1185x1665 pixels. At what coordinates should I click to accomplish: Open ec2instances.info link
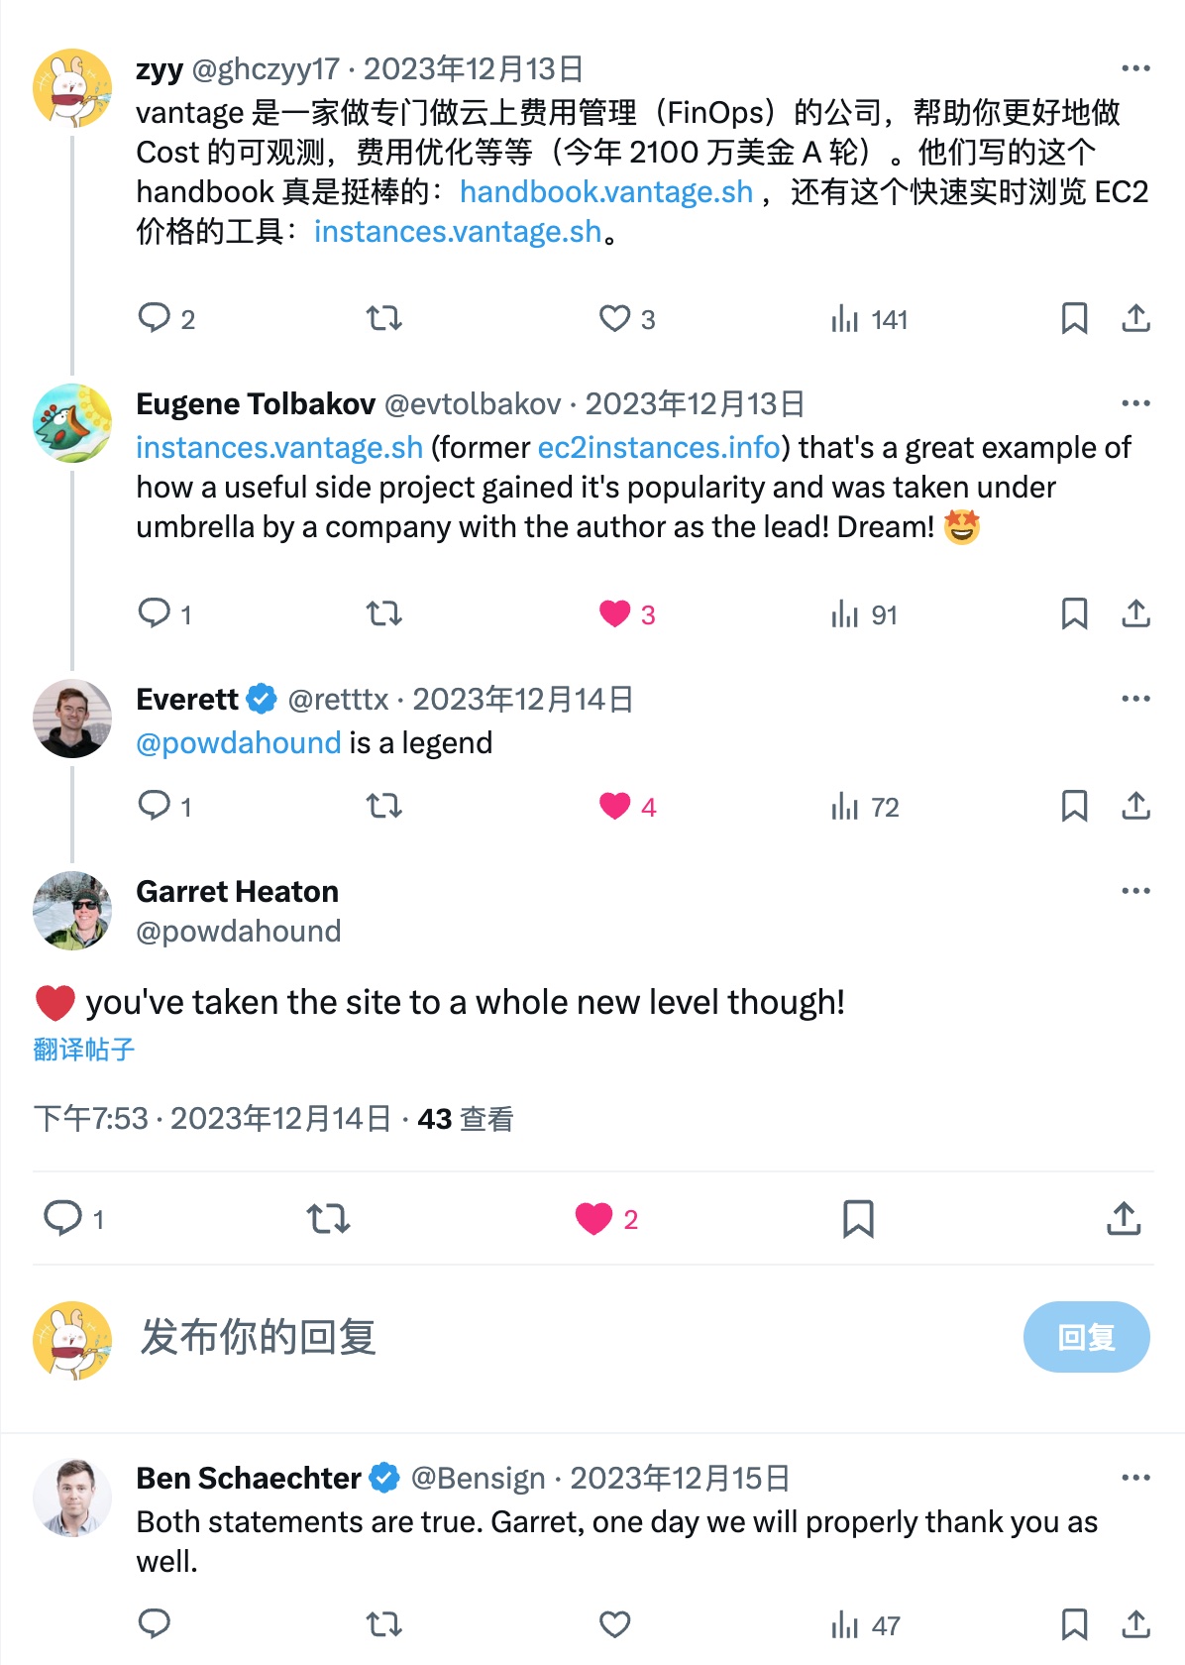point(659,447)
